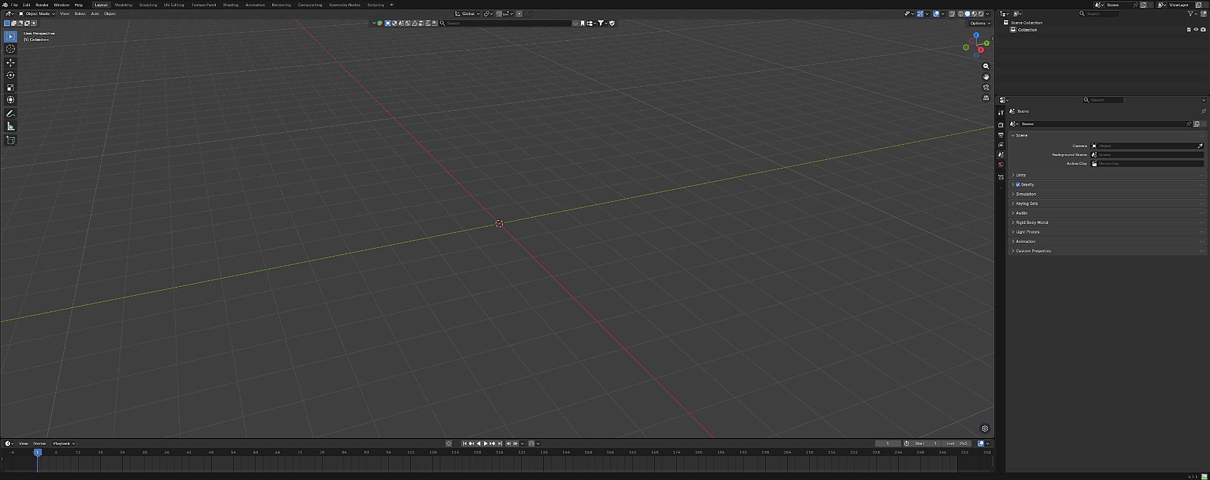The height and width of the screenshot is (480, 1210).
Task: Click the pan view hand icon
Action: tap(986, 77)
